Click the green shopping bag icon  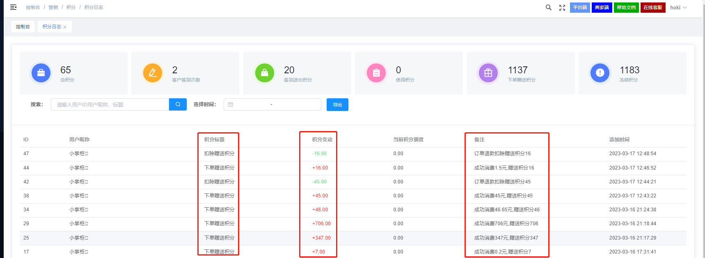(x=265, y=73)
